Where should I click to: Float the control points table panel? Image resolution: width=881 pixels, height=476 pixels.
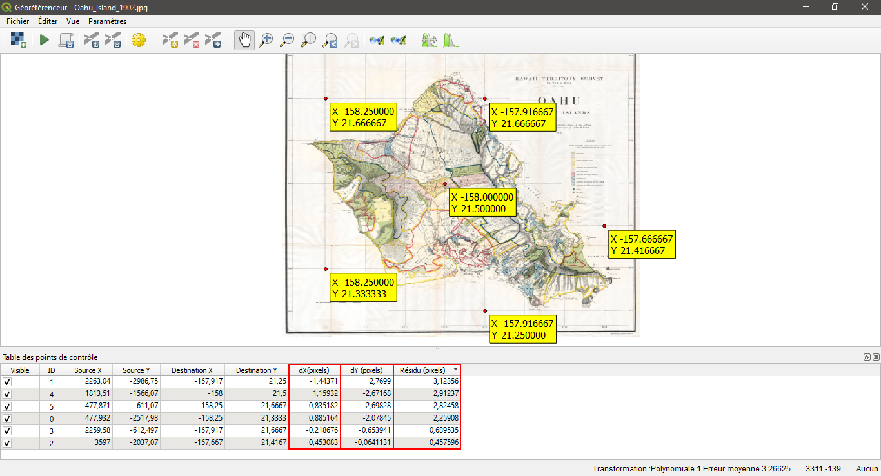867,357
